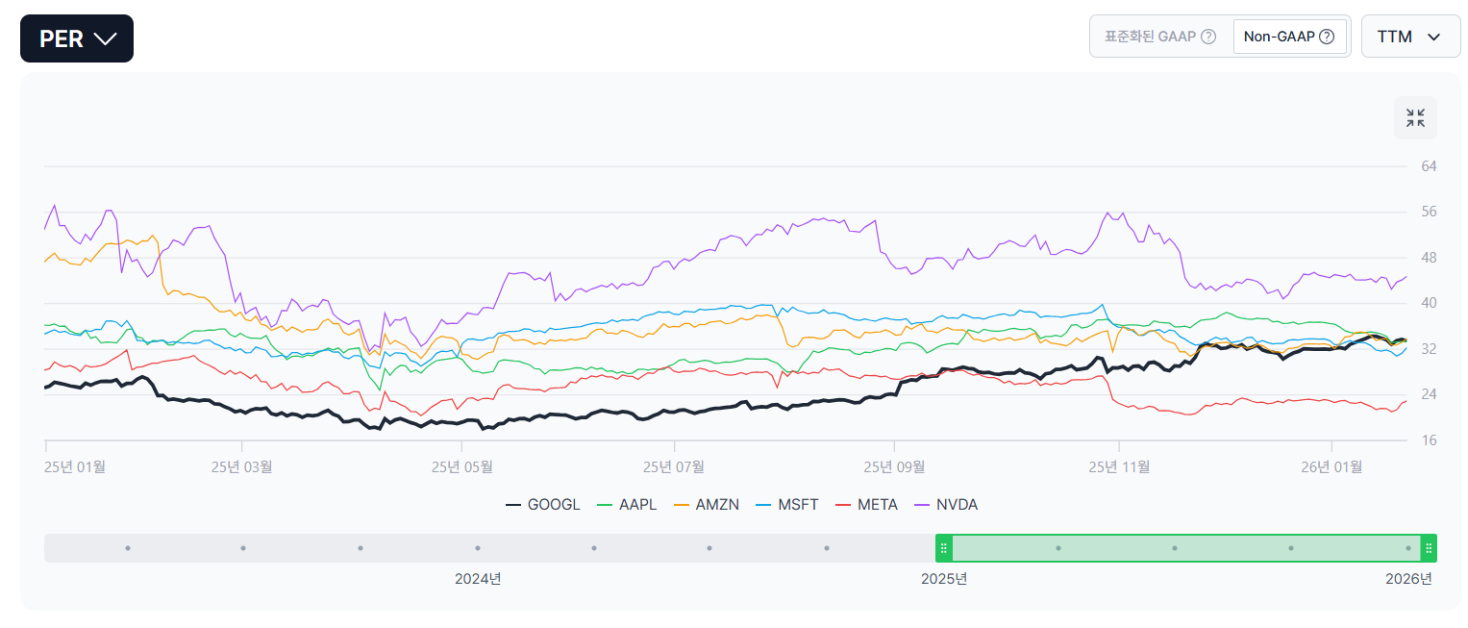The height and width of the screenshot is (628, 1468).
Task: Toggle GOOGL series in legend
Action: click(543, 504)
